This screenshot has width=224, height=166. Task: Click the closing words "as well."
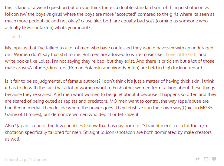[x=13, y=139]
